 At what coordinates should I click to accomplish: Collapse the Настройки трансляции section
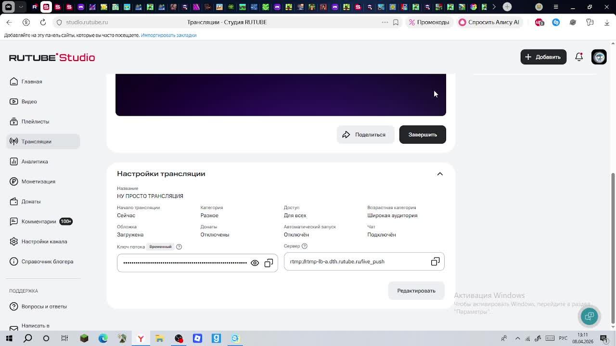coord(440,174)
